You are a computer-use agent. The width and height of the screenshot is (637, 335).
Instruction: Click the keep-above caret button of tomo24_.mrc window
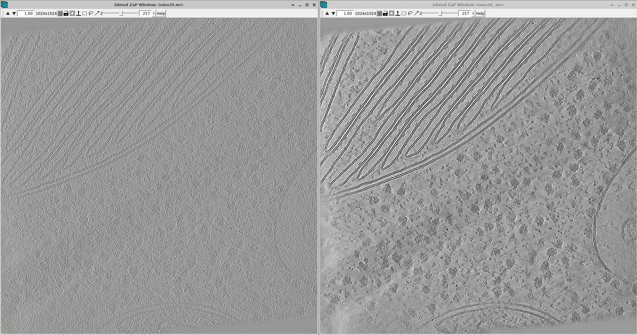612,5
